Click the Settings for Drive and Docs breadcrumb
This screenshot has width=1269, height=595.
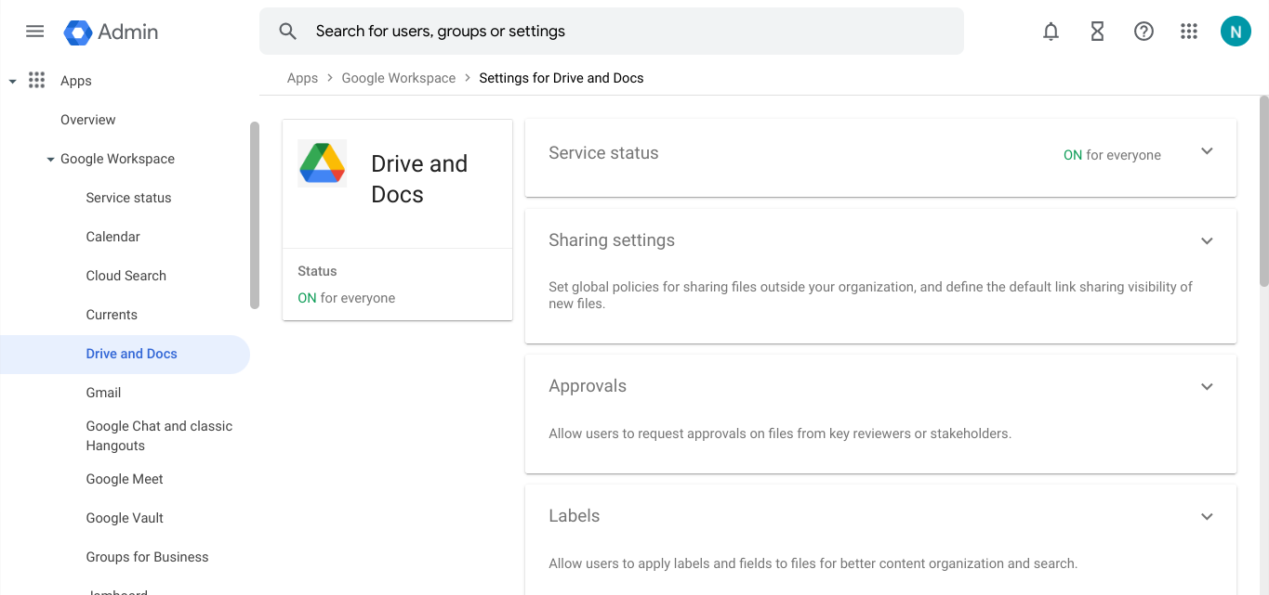click(x=562, y=78)
